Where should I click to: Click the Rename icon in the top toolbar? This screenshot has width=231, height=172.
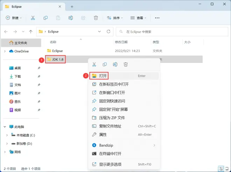coord(71,18)
